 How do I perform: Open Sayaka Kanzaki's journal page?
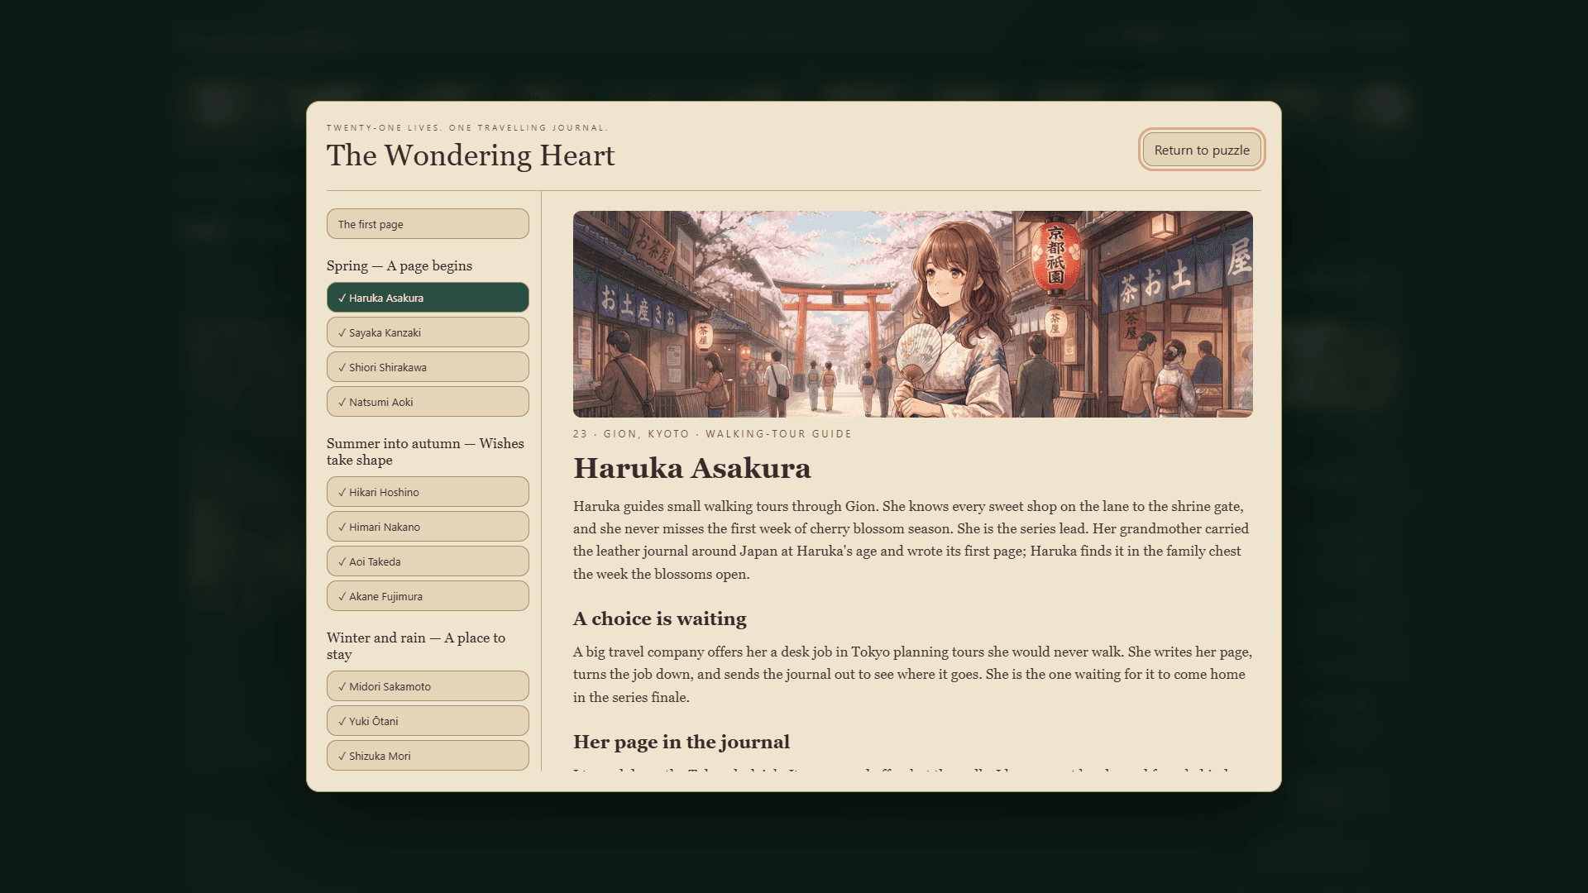click(428, 332)
